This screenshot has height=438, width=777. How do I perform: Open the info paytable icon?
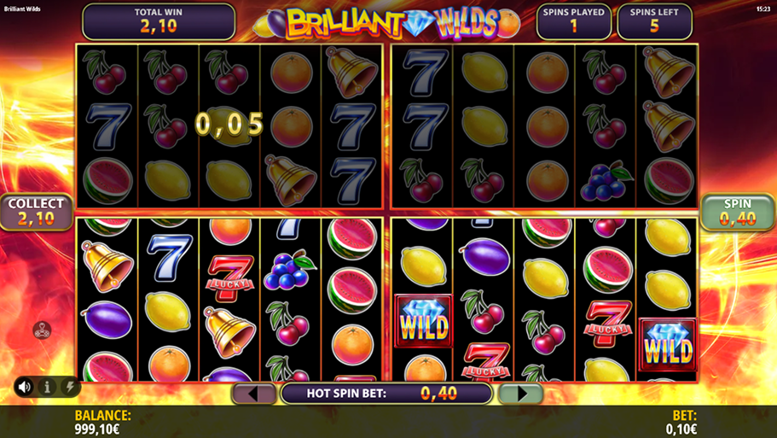tap(48, 387)
